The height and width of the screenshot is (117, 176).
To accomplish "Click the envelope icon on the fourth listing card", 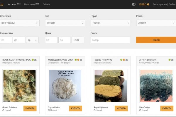I will pyautogui.click(x=172, y=60).
